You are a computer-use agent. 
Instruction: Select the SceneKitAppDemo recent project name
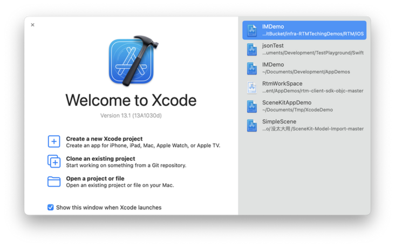287,102
